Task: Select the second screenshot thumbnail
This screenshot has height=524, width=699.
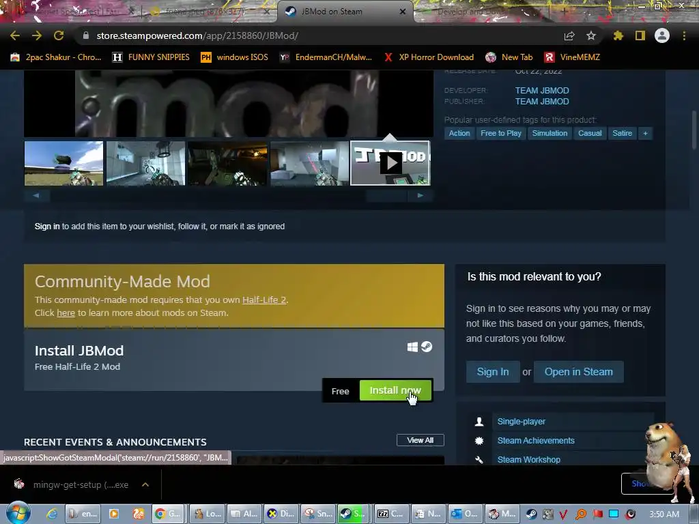Action: (146, 163)
